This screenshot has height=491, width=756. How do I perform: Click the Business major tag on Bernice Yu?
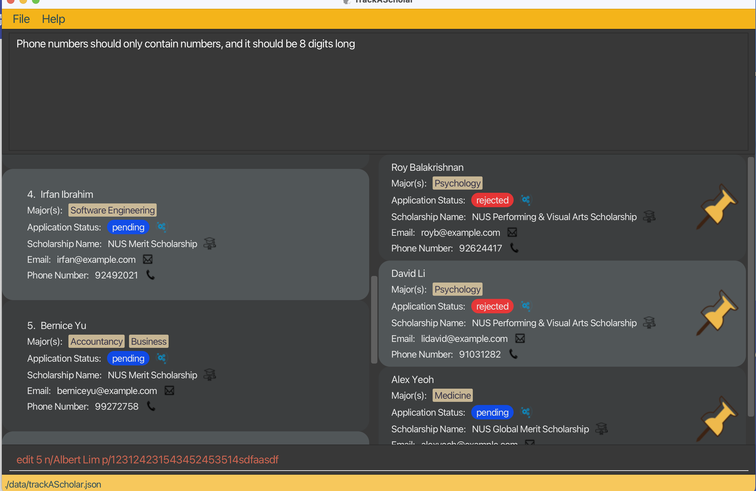(149, 342)
